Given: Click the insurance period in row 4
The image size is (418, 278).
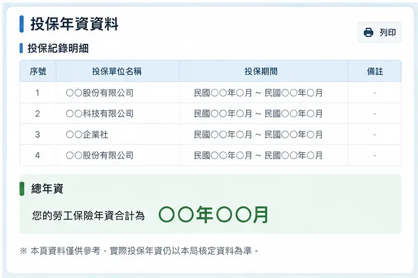Looking at the screenshot, I should [x=258, y=155].
